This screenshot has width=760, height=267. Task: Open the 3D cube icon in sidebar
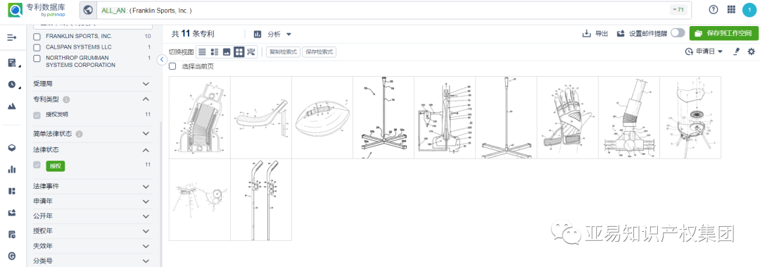[12, 148]
